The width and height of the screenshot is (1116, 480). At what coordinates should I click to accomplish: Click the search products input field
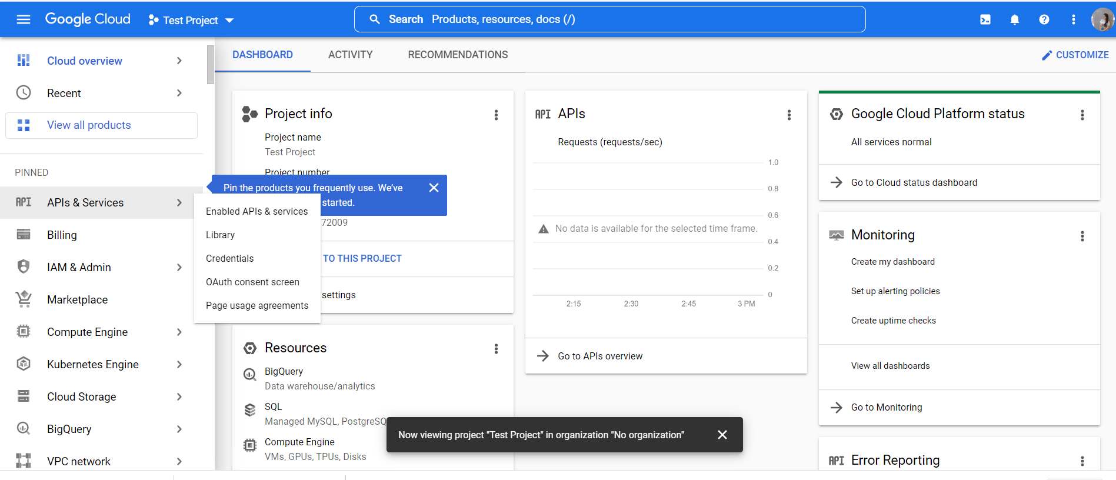pyautogui.click(x=609, y=19)
